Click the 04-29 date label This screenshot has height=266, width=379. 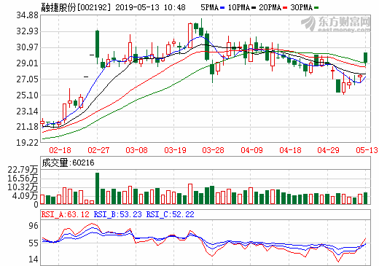[x=328, y=150]
